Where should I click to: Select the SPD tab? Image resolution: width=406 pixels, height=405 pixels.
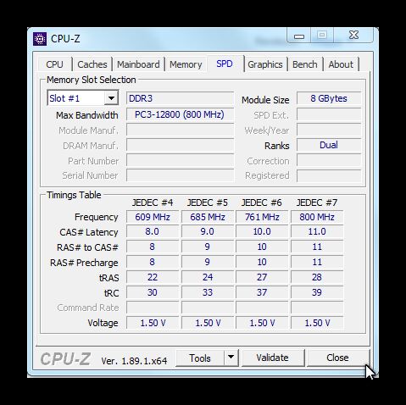pyautogui.click(x=225, y=64)
